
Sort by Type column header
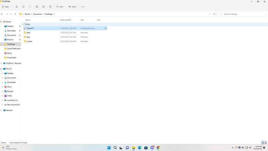pos(82,20)
